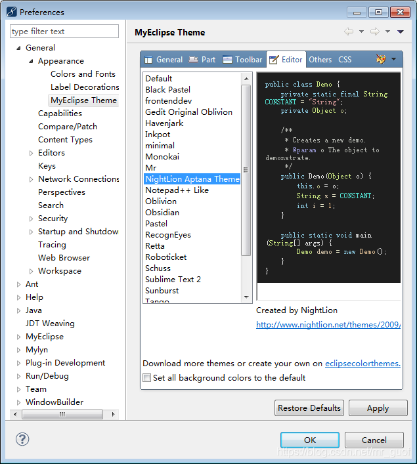Open Keys preferences page
The width and height of the screenshot is (417, 464).
(47, 166)
